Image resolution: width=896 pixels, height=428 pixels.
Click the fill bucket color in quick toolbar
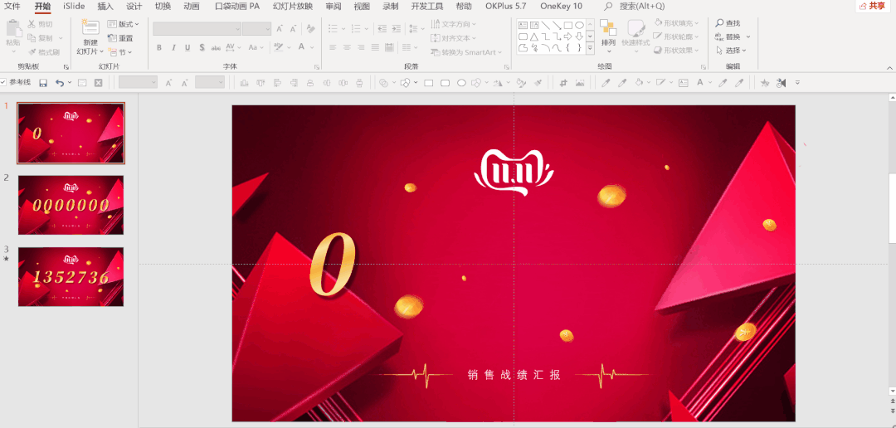[x=640, y=83]
